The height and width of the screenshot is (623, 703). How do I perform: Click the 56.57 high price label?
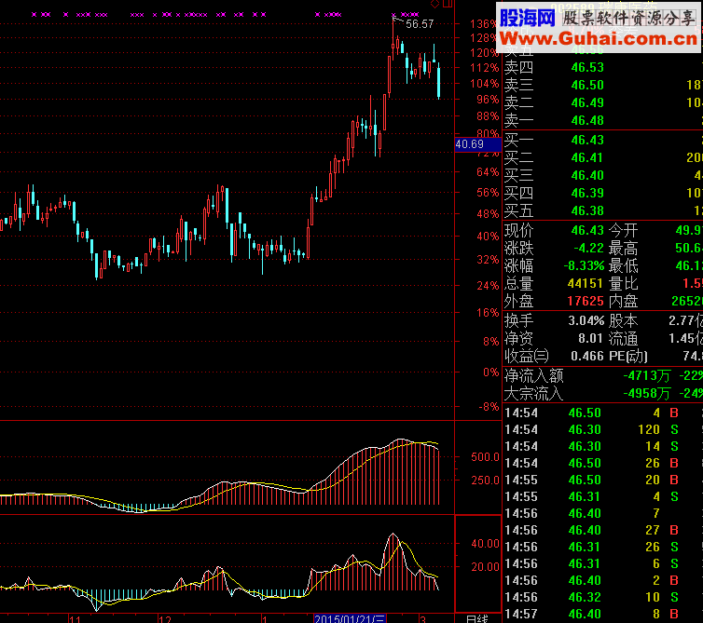420,24
